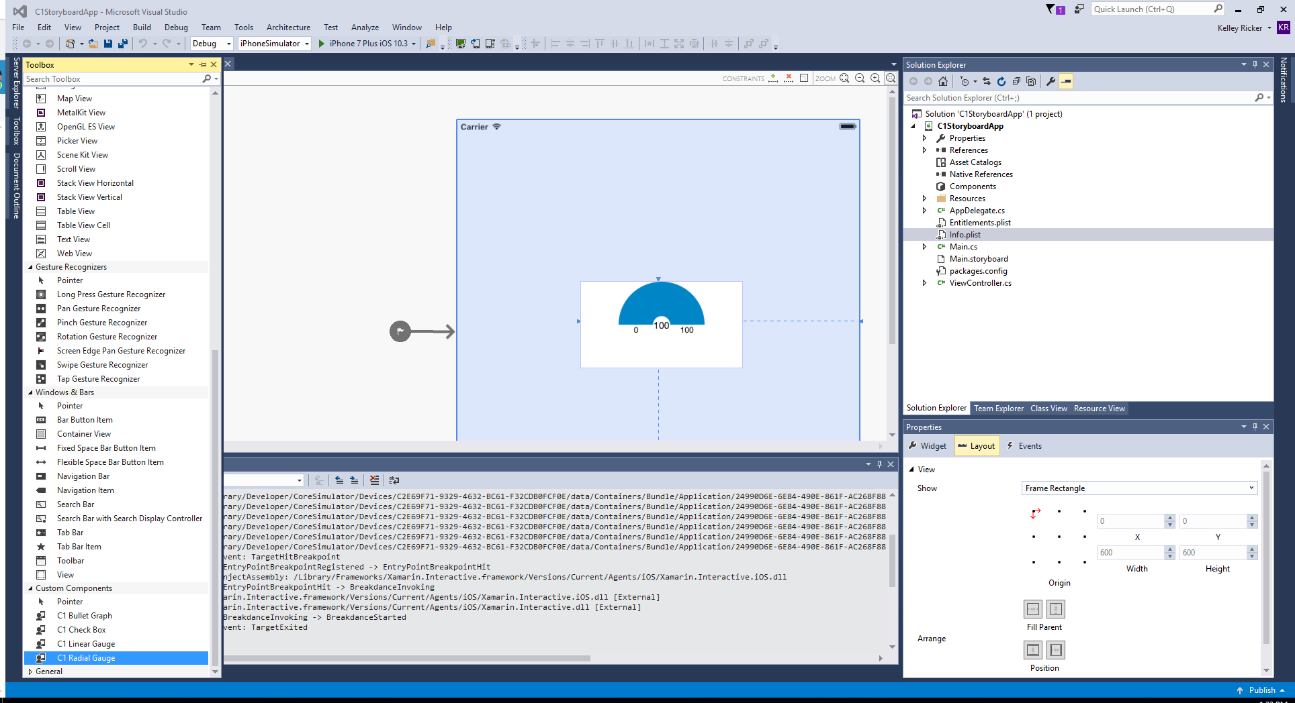This screenshot has width=1295, height=703.
Task: Increment the Width value stepper
Action: [1170, 549]
